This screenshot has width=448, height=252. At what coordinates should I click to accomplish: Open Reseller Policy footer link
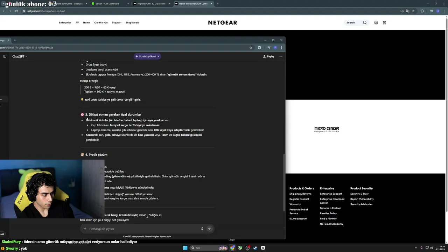pos(328,213)
